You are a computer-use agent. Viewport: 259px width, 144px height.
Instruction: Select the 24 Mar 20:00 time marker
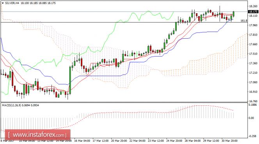[174, 141]
